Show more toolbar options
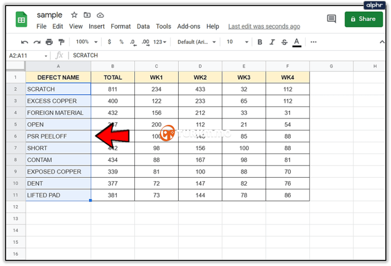The height and width of the screenshot is (266, 391). [x=314, y=42]
